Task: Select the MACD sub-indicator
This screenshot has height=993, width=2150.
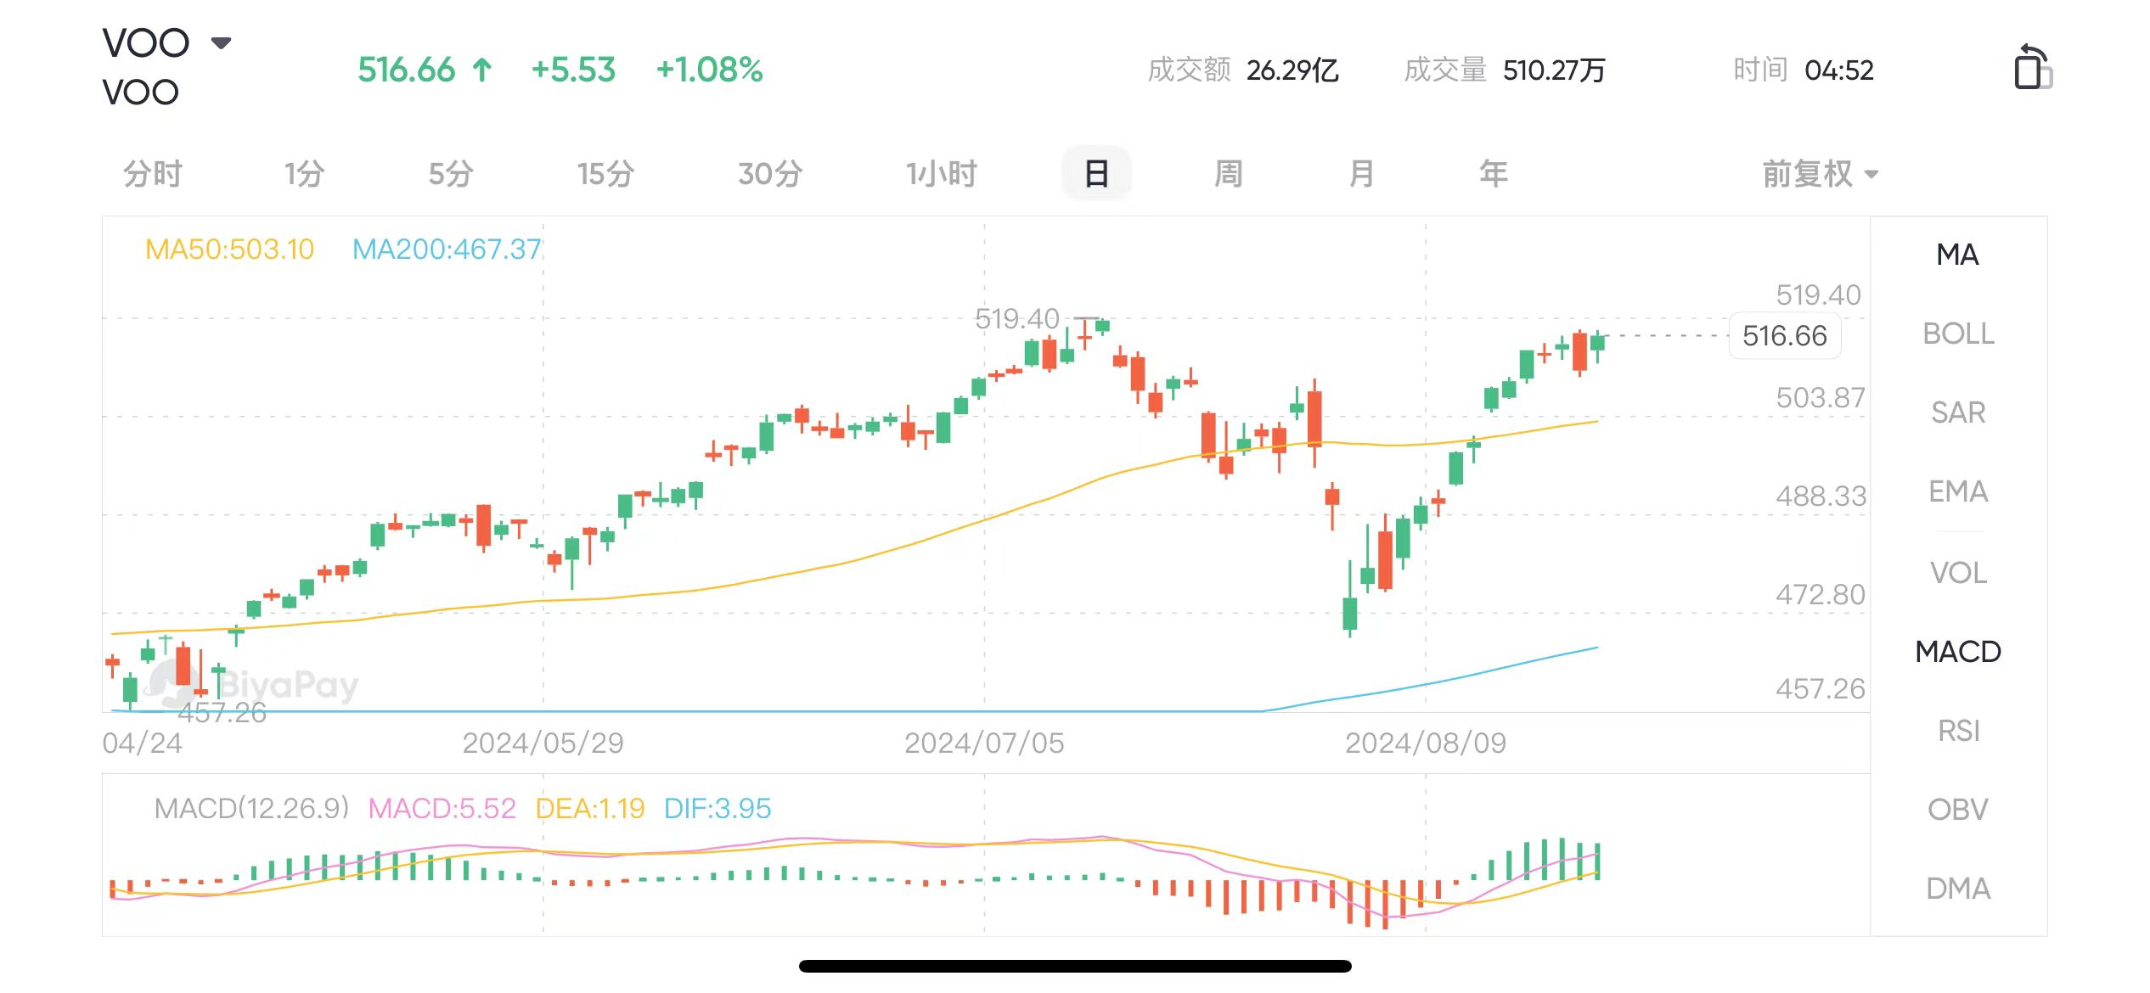Action: [1958, 652]
